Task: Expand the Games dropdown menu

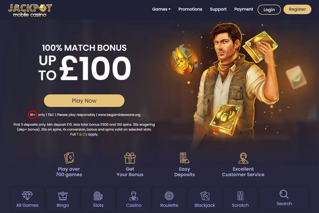Action: point(161,9)
